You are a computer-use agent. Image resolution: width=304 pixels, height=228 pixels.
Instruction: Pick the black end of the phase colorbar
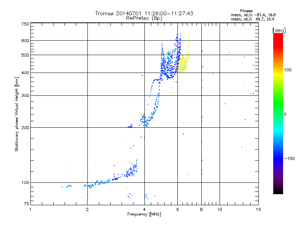tap(278, 191)
